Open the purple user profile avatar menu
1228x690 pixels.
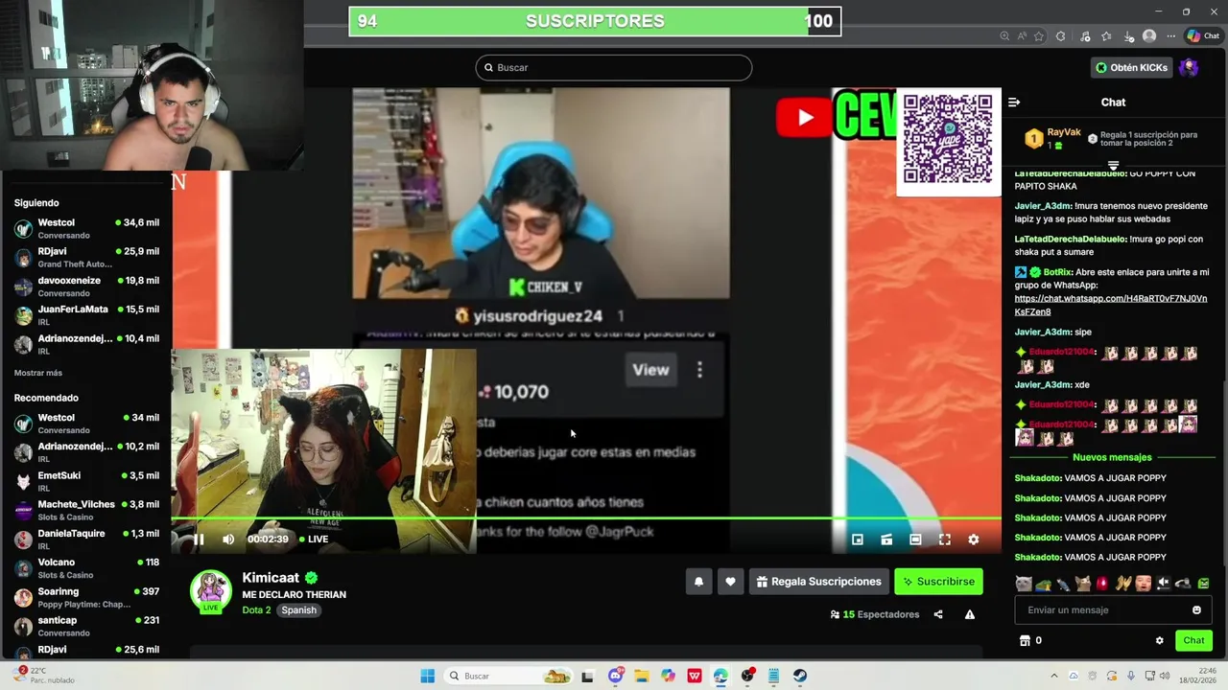[1188, 67]
